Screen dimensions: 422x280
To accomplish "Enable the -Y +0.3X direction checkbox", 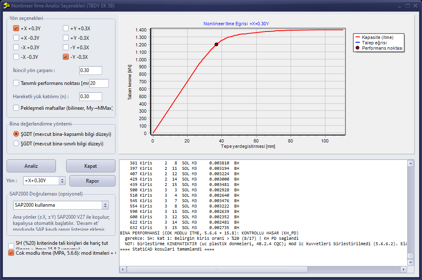I will point(66,48).
